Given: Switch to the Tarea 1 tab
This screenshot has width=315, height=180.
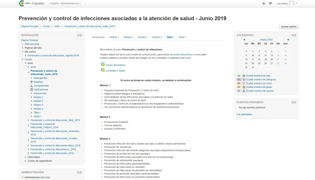Looking at the screenshot, I should tap(182, 37).
